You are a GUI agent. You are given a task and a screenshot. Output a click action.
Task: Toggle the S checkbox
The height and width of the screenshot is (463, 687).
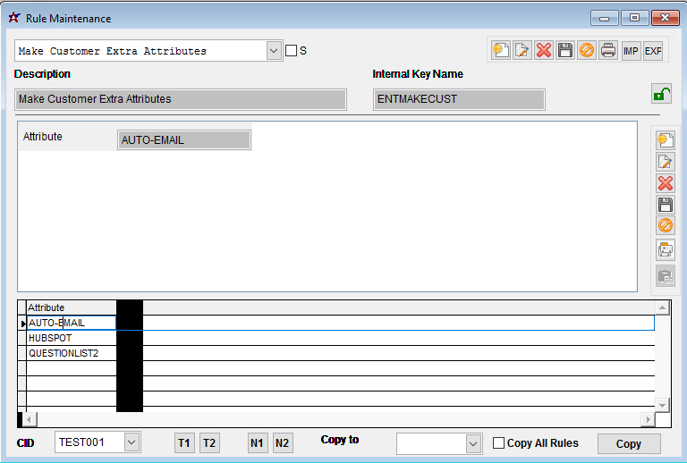(x=291, y=51)
